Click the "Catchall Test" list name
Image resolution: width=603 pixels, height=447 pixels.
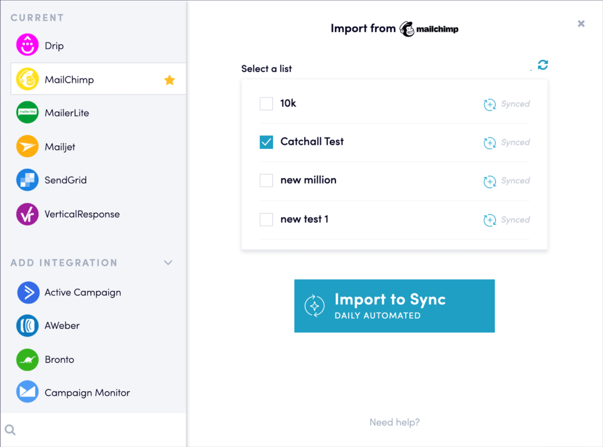pyautogui.click(x=312, y=142)
